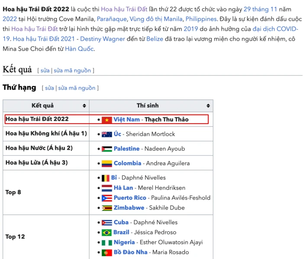The width and height of the screenshot is (303, 259).
Task: Click the Palestine flag icon
Action: point(107,149)
